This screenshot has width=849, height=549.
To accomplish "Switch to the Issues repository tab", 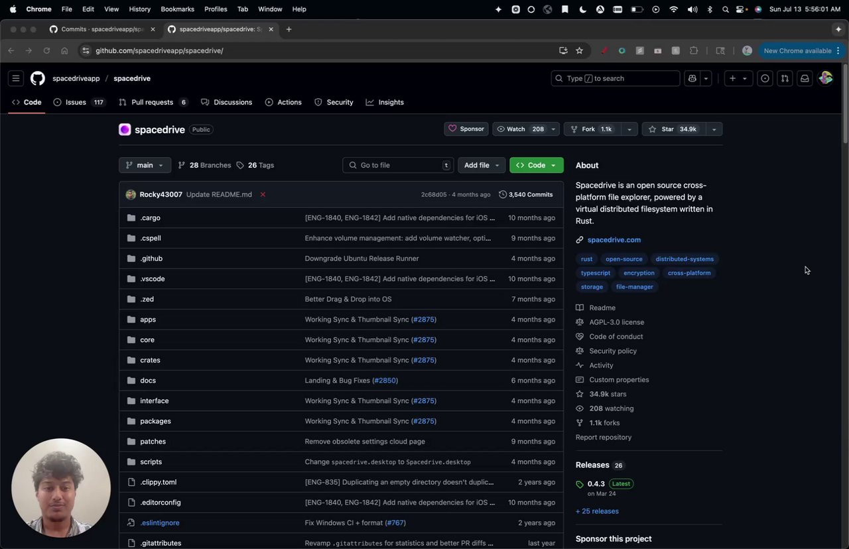I will [79, 102].
